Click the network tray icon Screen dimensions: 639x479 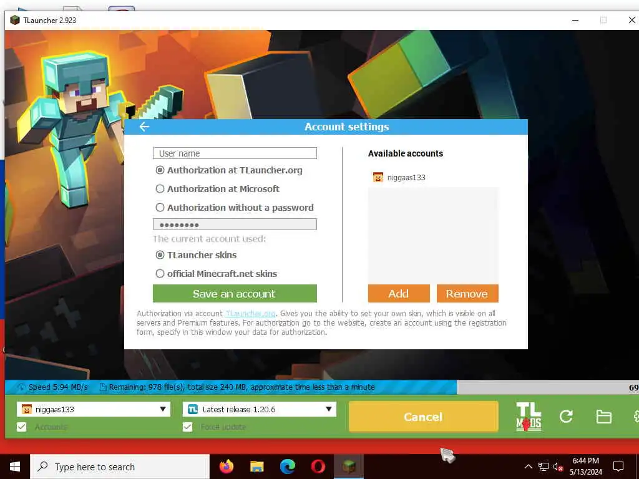click(x=544, y=467)
